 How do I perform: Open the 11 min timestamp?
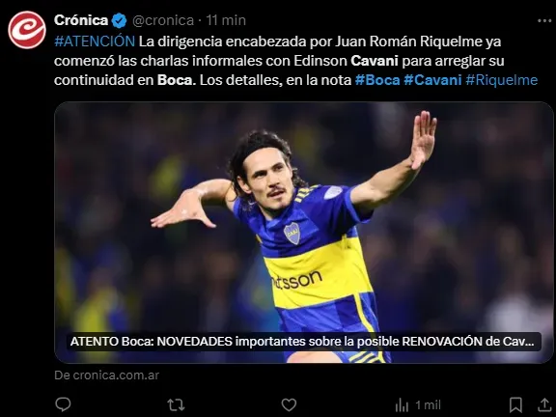coord(226,20)
